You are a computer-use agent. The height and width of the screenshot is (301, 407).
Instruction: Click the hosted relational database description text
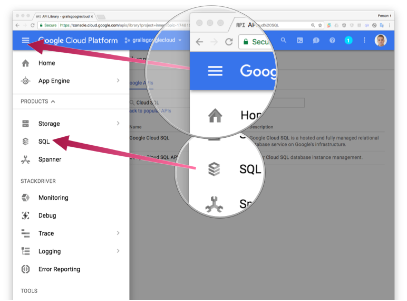314,141
